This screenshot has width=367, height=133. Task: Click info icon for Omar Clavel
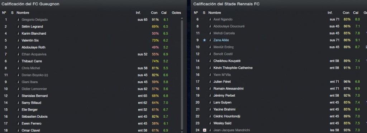coord(18,131)
